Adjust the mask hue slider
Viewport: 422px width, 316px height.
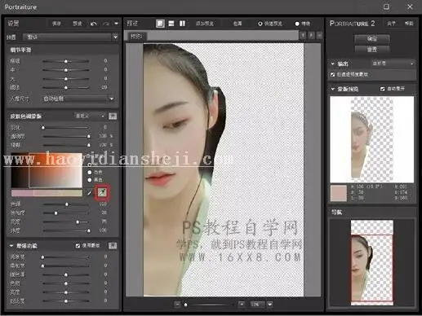(x=66, y=204)
